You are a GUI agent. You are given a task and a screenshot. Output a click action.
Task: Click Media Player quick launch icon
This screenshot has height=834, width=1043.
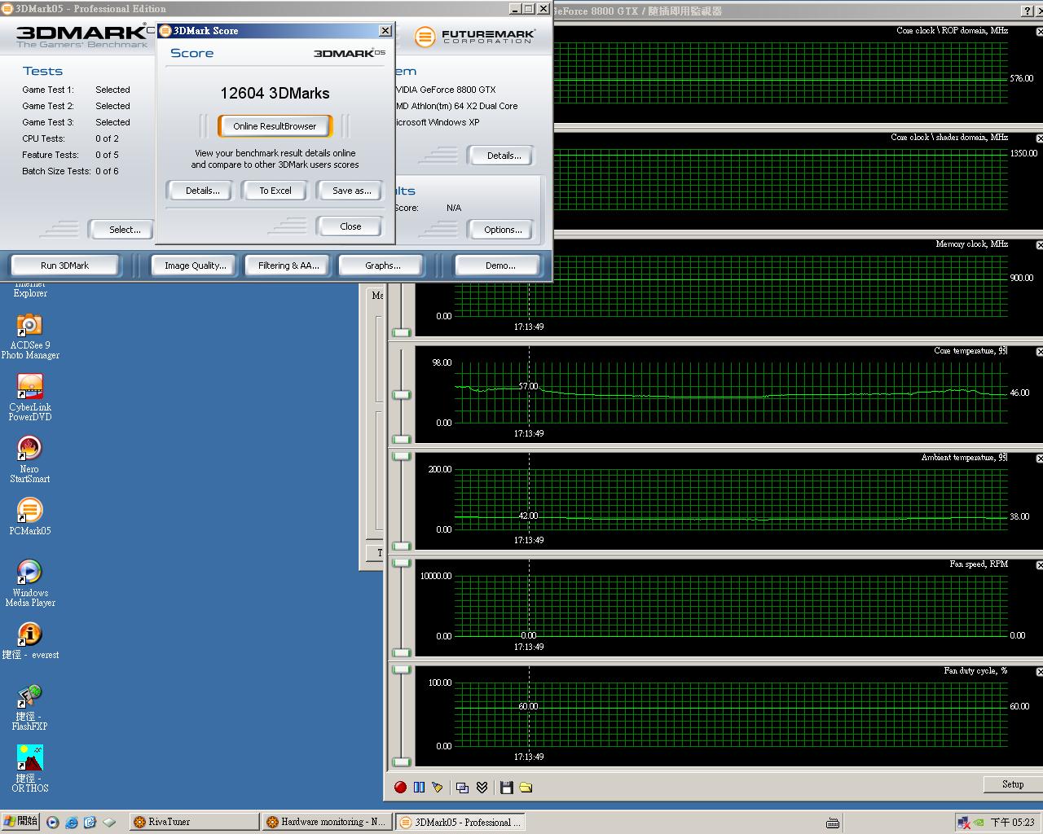[53, 823]
